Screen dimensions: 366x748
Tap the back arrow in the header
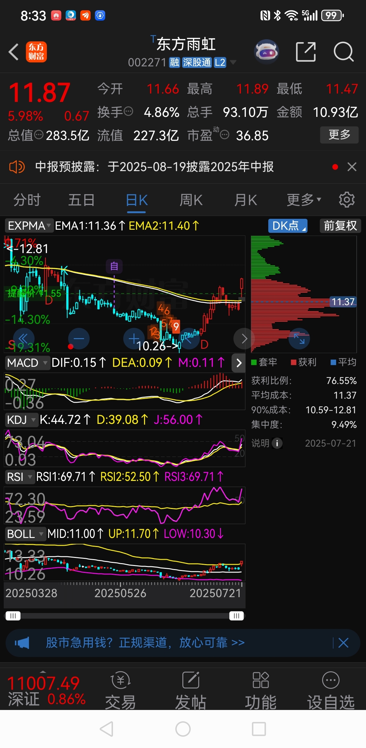pos(14,52)
